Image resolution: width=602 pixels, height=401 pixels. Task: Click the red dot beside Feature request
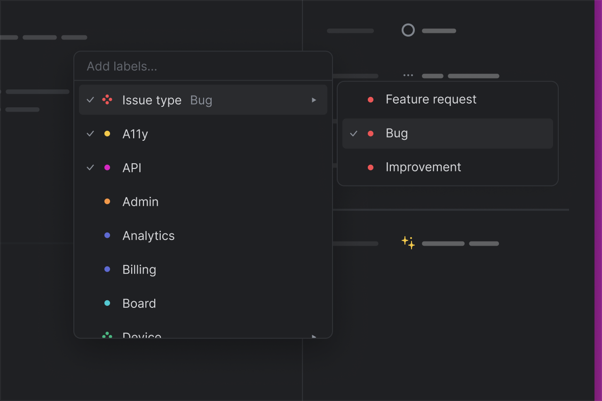click(371, 100)
